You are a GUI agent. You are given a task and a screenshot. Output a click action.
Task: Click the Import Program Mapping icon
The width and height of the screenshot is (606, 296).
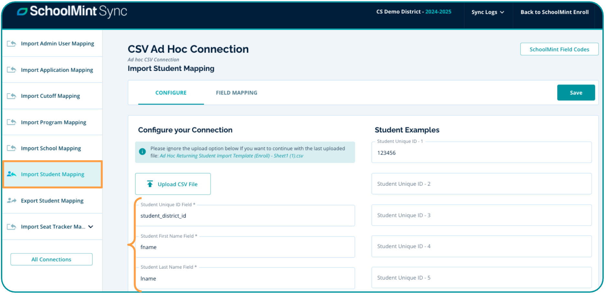tap(12, 122)
